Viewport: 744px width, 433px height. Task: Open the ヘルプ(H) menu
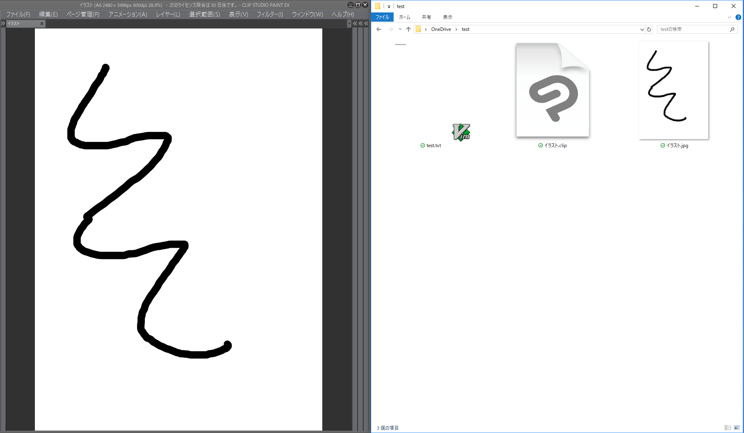(343, 14)
